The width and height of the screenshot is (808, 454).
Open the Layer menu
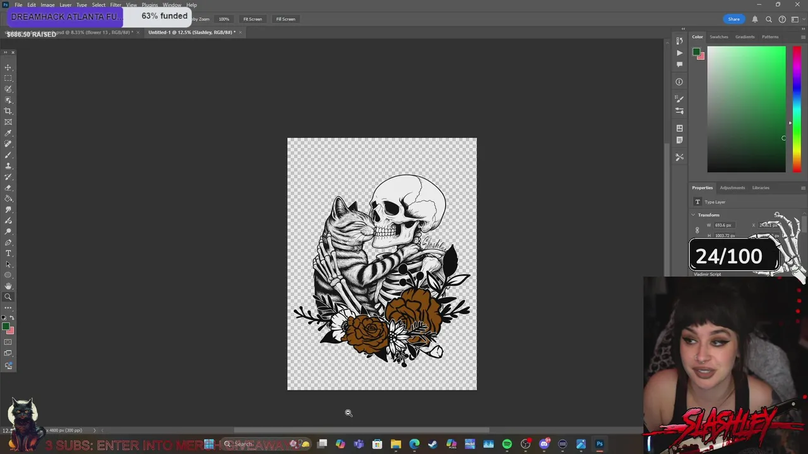pyautogui.click(x=66, y=5)
